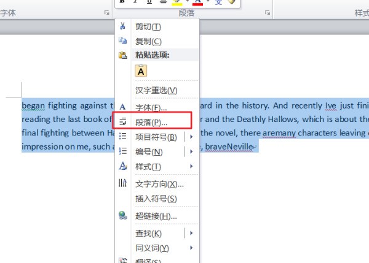Click the globe hyperlink icon beside 超链接
This screenshot has height=263, width=369.
122,216
